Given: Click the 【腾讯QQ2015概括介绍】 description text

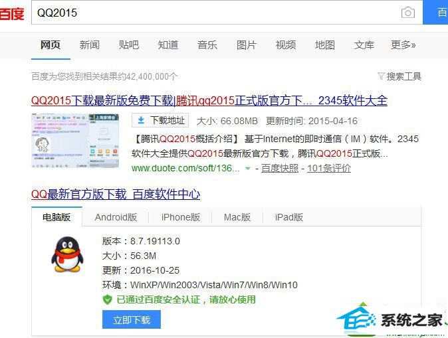Looking at the screenshot, I should [x=275, y=146].
